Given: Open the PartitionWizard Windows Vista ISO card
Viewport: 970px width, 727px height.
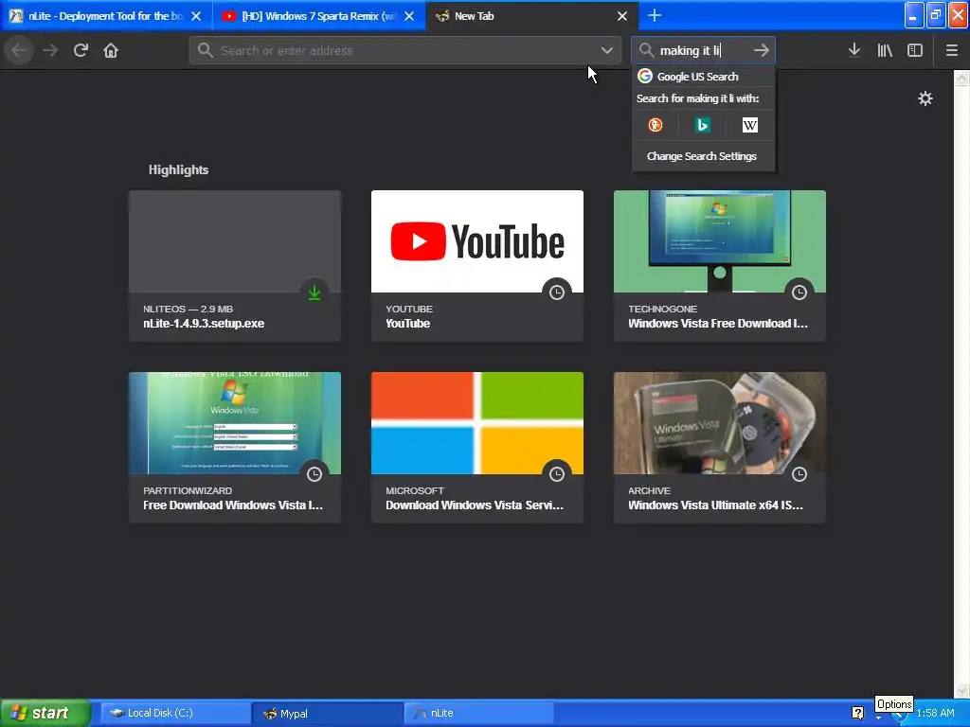Looking at the screenshot, I should coord(235,448).
